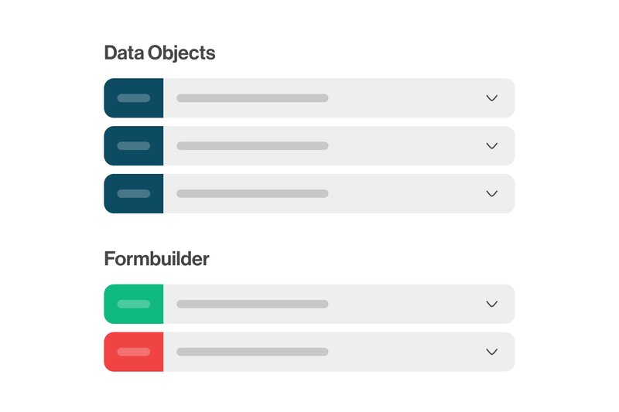Select the placeholder label in first Data Objects row
Screen dimensions: 619x412
coord(252,98)
